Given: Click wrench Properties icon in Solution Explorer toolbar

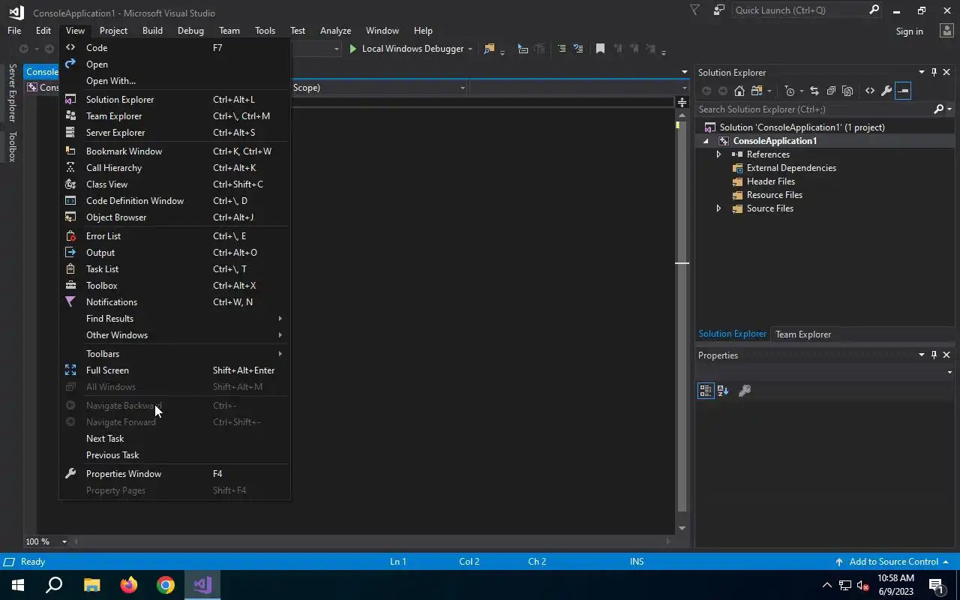Looking at the screenshot, I should [x=886, y=91].
